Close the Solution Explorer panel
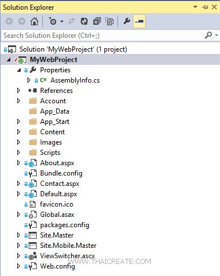220x276 pixels. tap(214, 7)
